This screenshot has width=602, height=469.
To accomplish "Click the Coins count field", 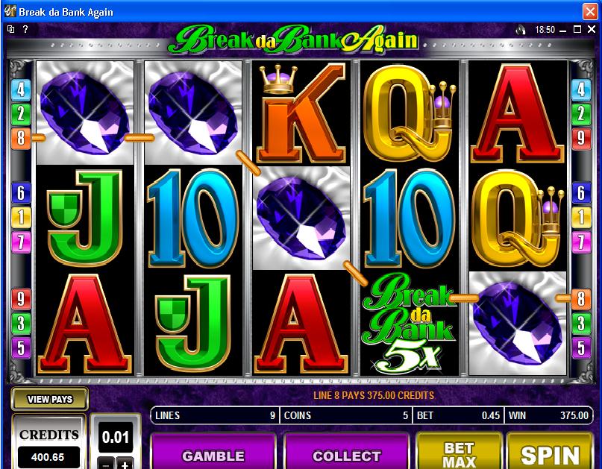I will pyautogui.click(x=346, y=415).
